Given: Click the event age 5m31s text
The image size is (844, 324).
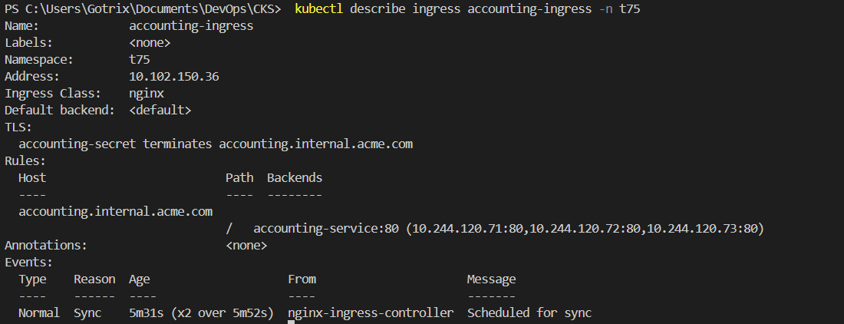Looking at the screenshot, I should [146, 313].
